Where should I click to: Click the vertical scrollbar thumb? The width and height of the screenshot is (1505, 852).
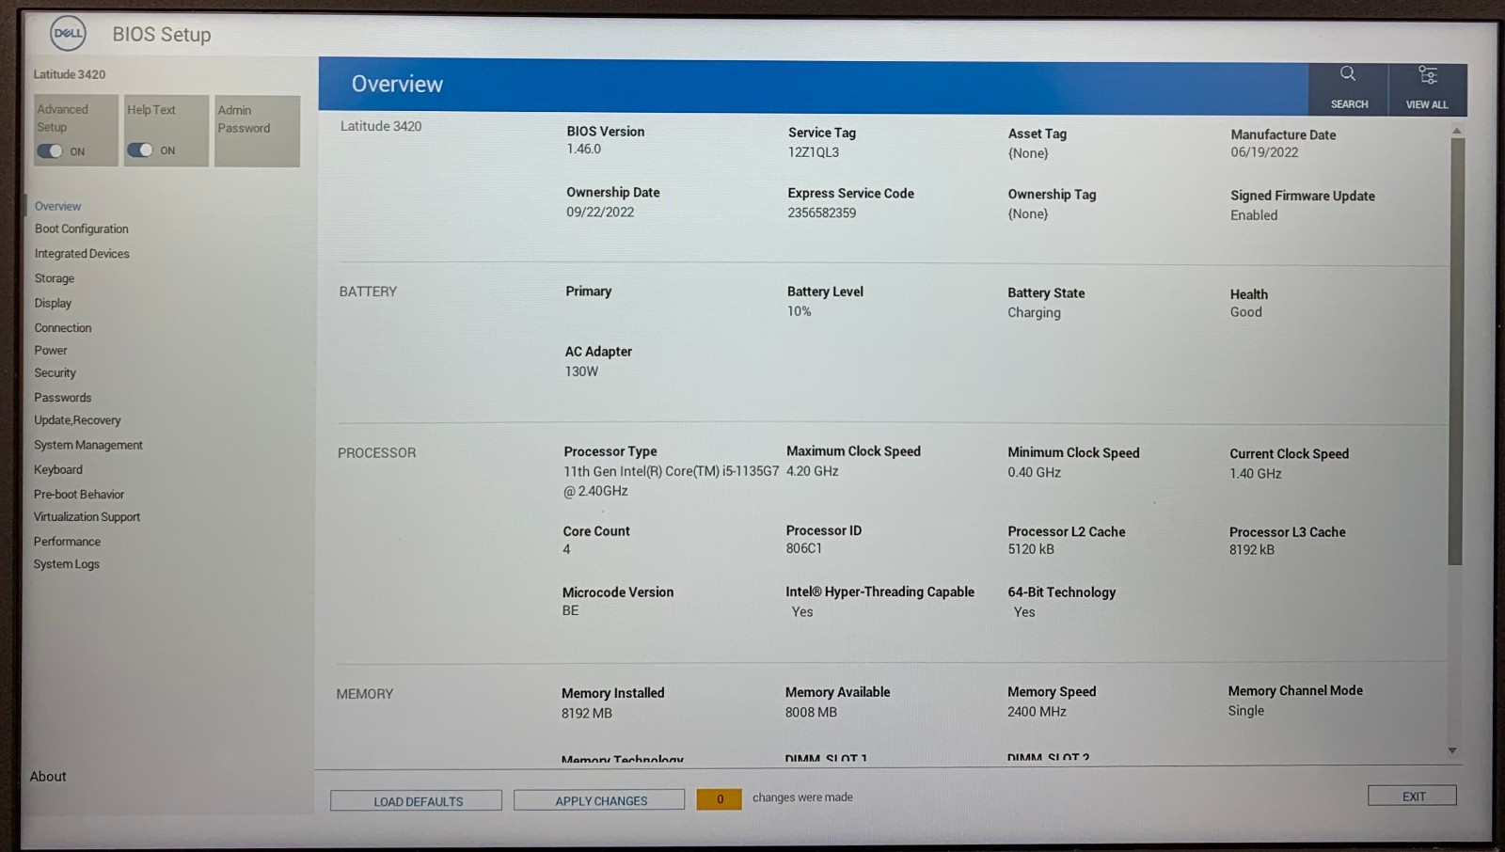[1456, 352]
